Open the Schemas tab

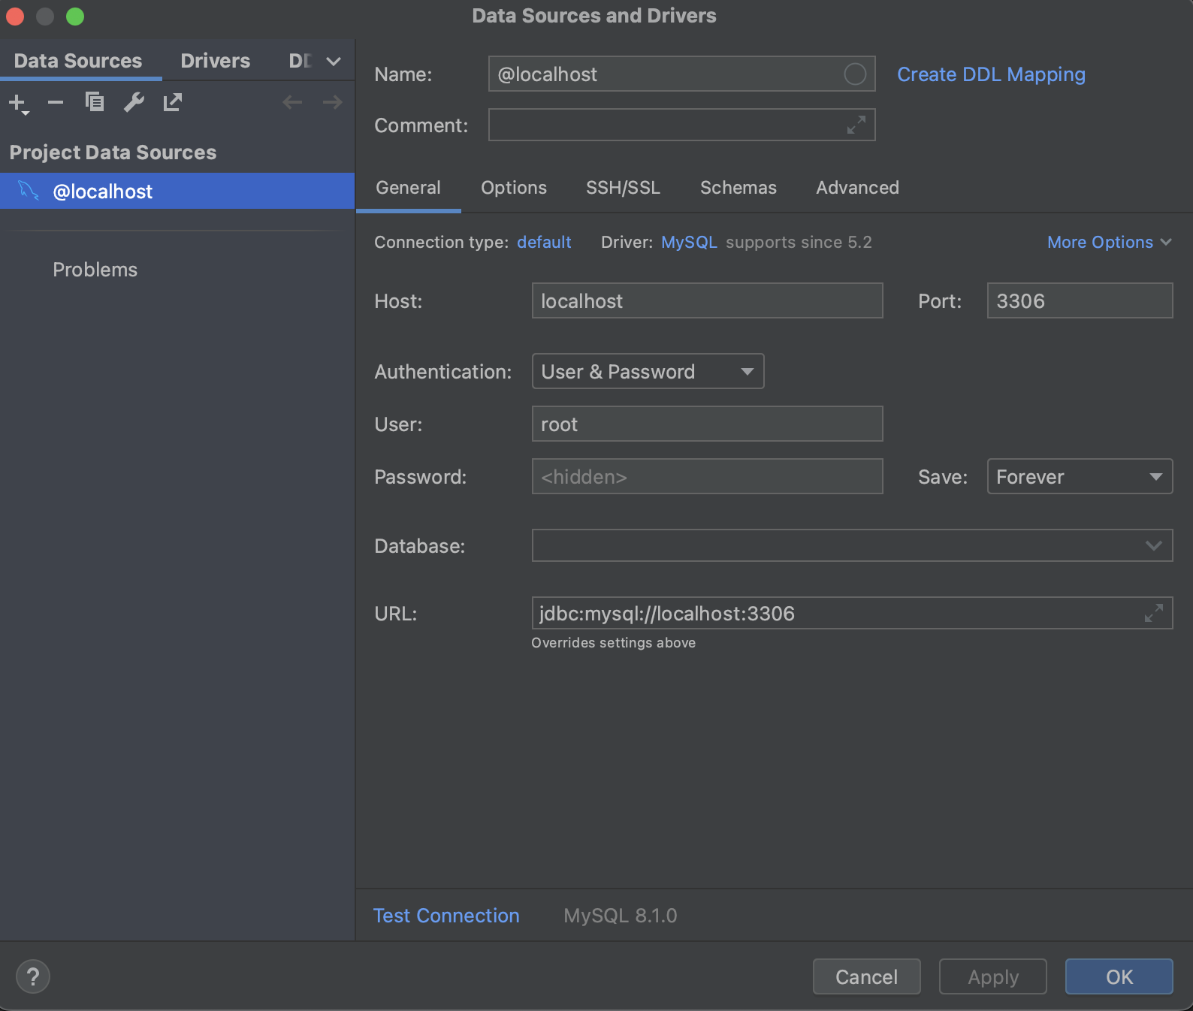point(738,188)
